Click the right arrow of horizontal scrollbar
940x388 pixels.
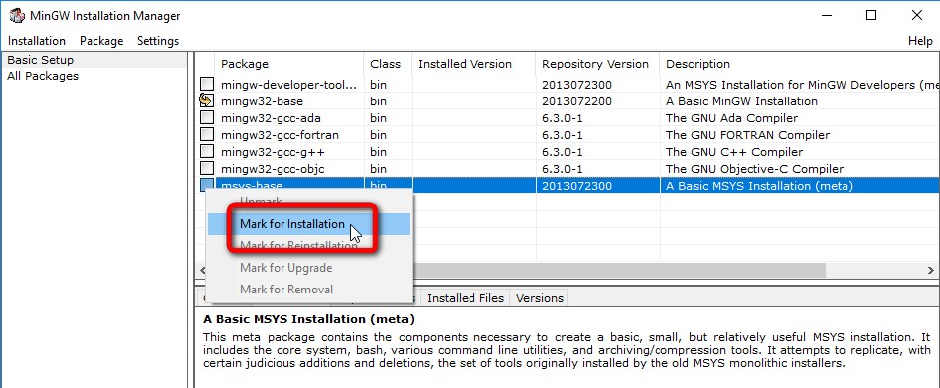[932, 271]
